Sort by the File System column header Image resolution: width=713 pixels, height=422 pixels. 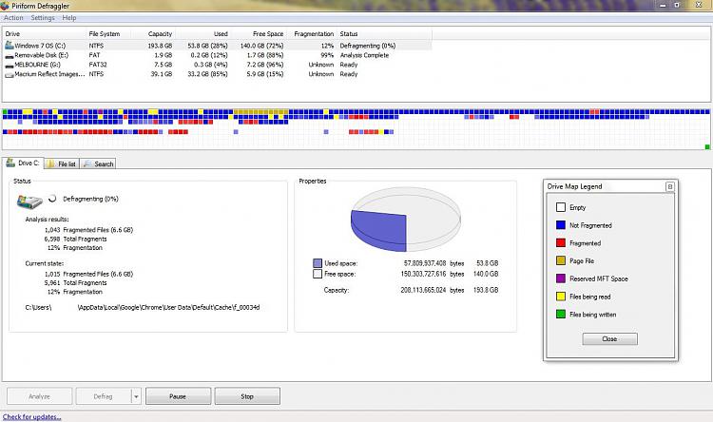108,33
